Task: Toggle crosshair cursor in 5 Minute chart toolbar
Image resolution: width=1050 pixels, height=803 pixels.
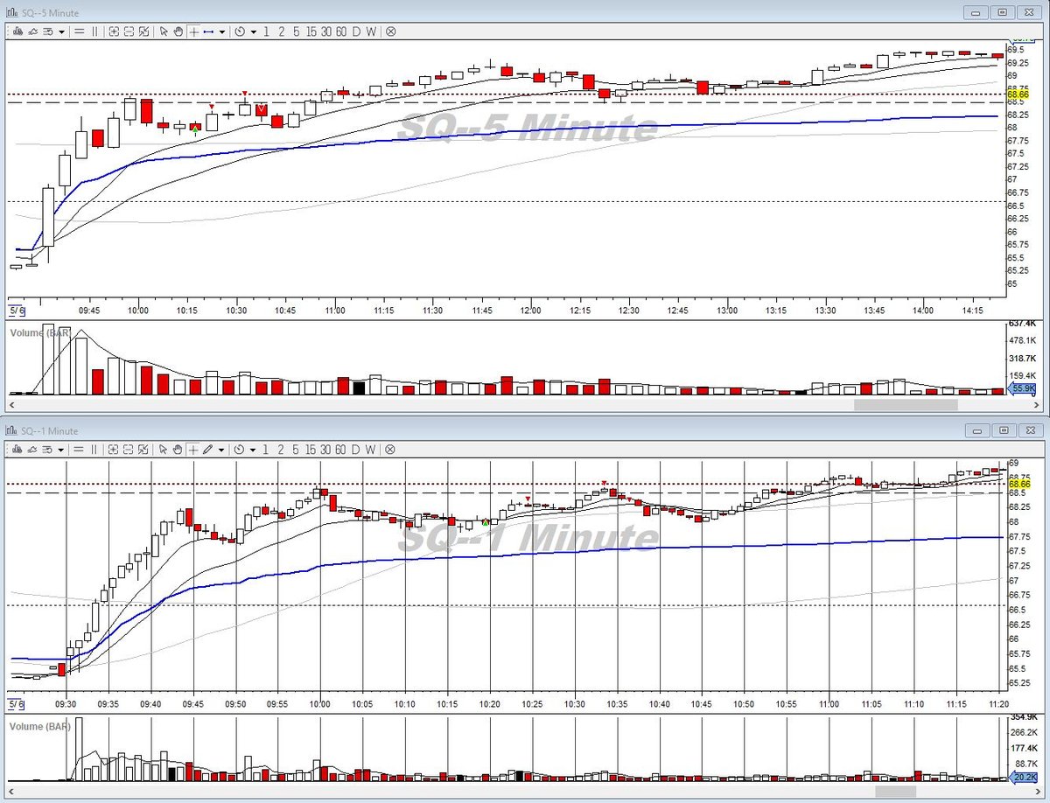Action: [x=193, y=31]
